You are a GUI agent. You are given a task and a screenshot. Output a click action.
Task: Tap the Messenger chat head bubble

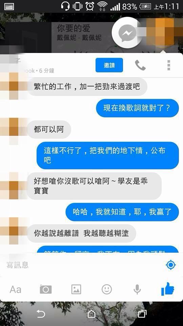pyautogui.click(x=127, y=33)
